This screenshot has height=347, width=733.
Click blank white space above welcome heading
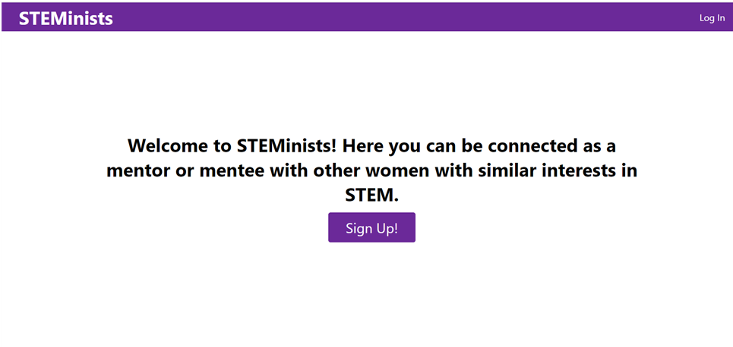371,83
